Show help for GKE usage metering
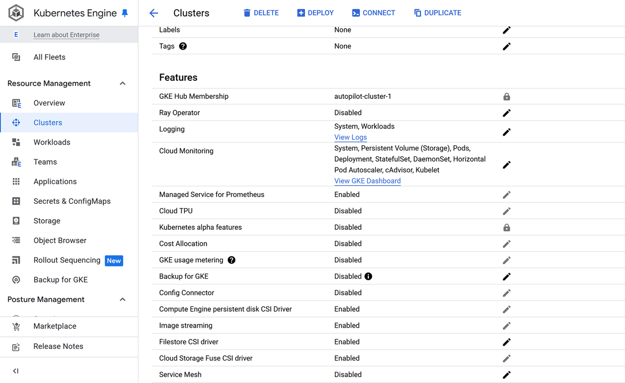The height and width of the screenshot is (383, 625). pyautogui.click(x=232, y=260)
